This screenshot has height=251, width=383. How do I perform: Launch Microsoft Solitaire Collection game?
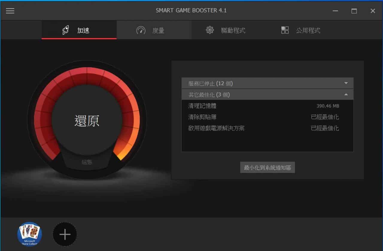point(30,234)
